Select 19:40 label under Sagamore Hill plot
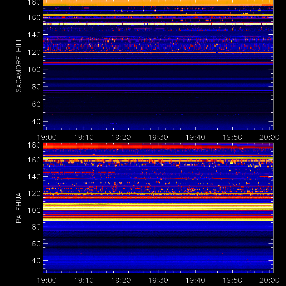Screen dimensions: 286x286 [x=195, y=137]
